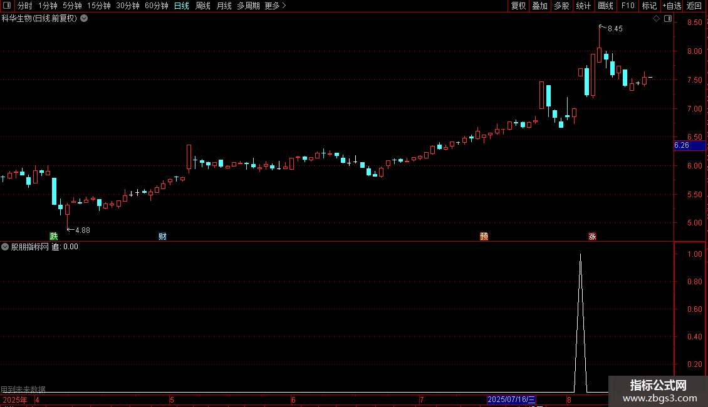Click the blue 财 financial marker

pyautogui.click(x=162, y=237)
